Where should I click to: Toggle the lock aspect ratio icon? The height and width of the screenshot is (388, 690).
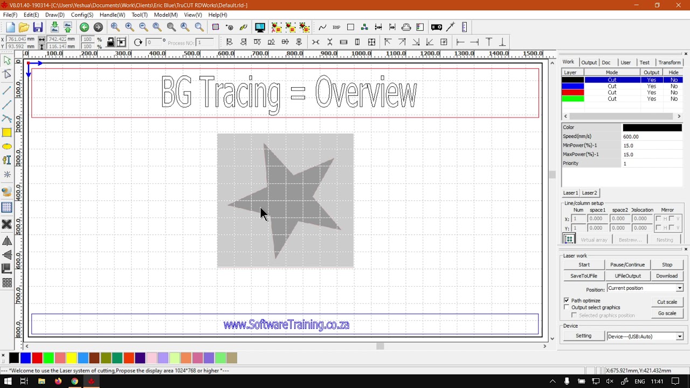click(111, 42)
